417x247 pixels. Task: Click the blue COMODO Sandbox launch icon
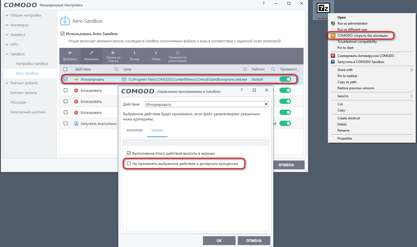(x=333, y=62)
